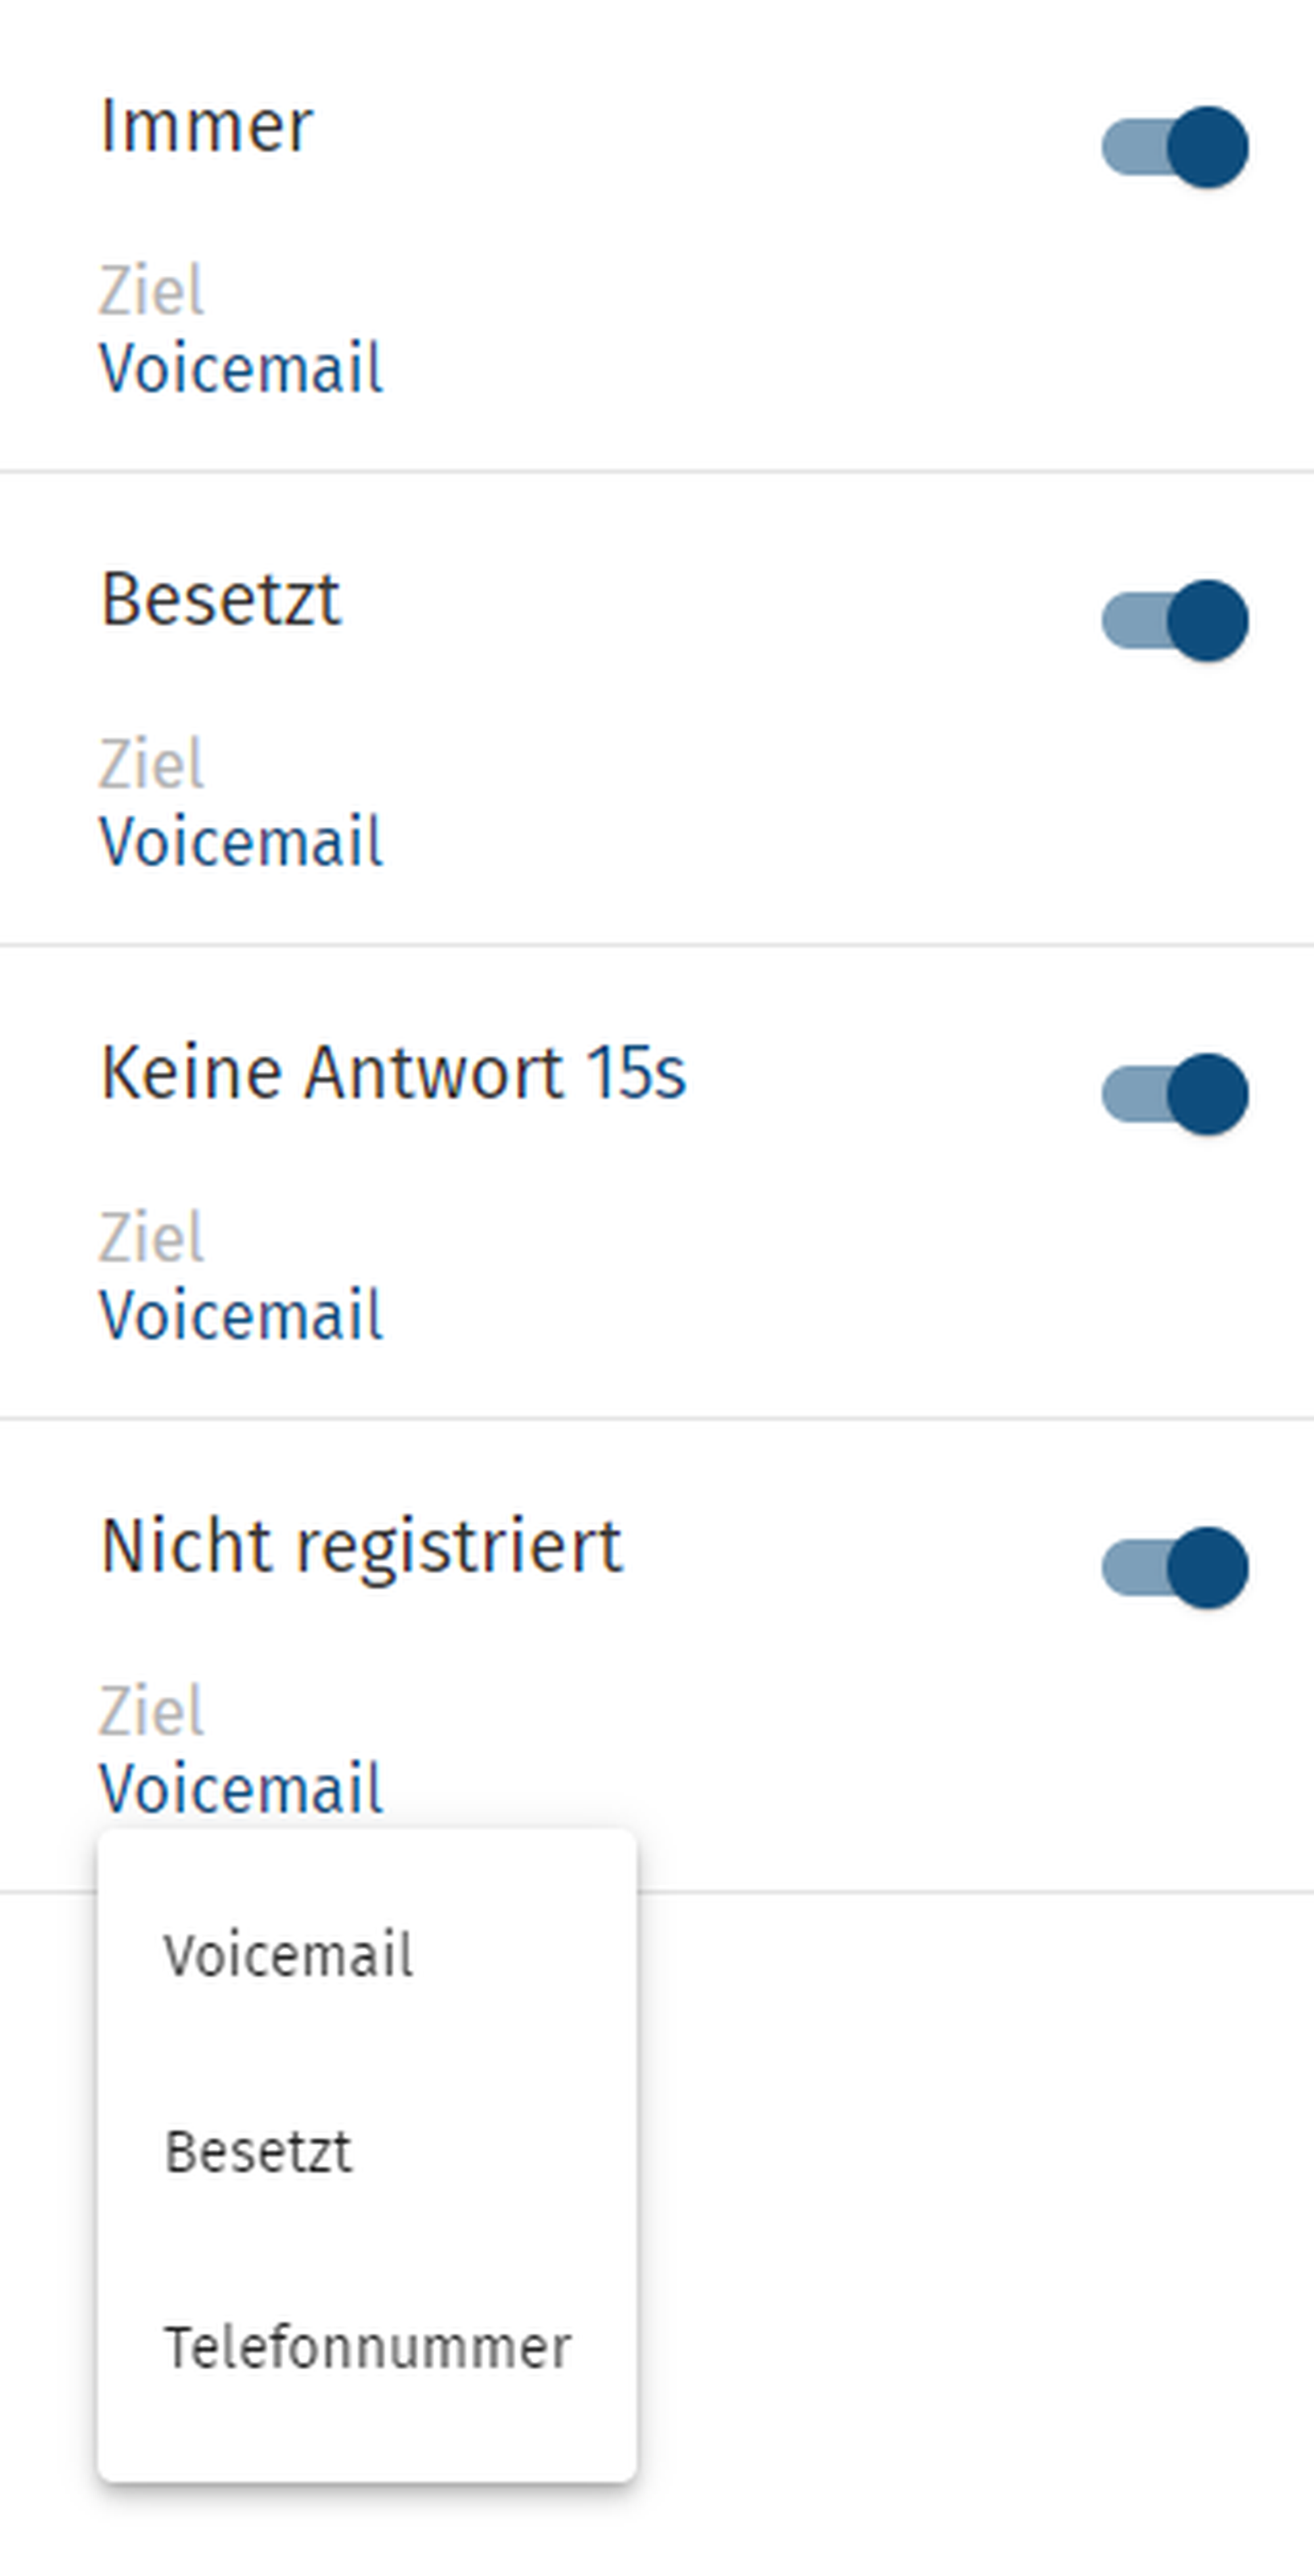Click the Immer rule title

(x=207, y=126)
